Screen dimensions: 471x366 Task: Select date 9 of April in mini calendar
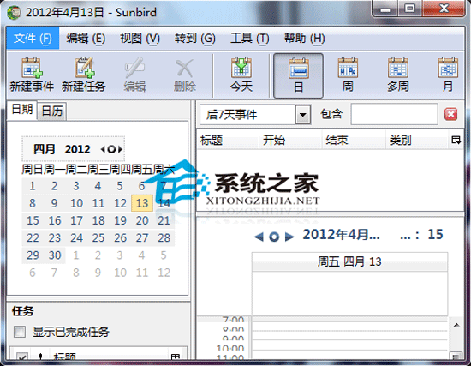[54, 203]
